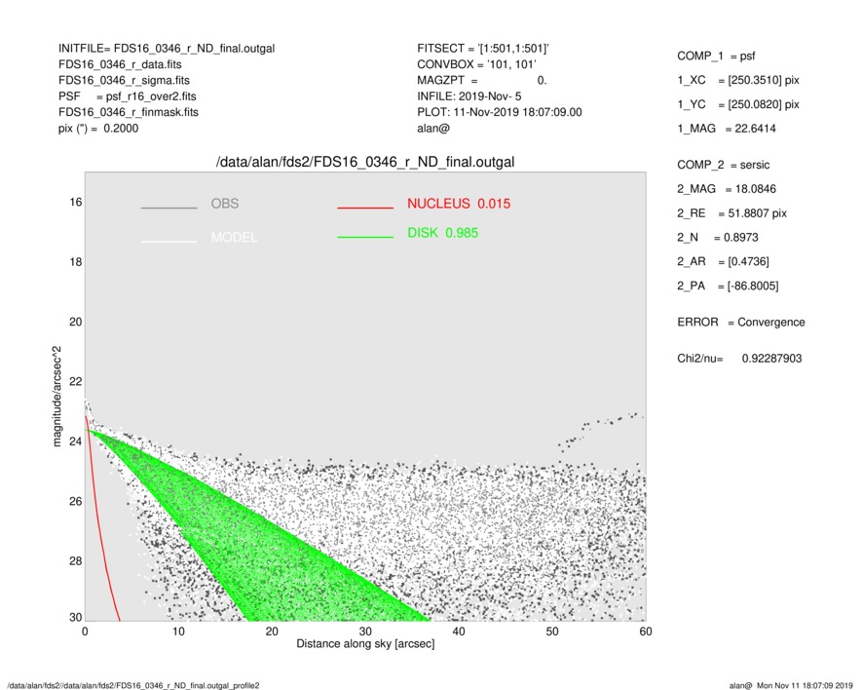Click the green DISK legend line
Screen dimensions: 862x690
[x=366, y=237]
